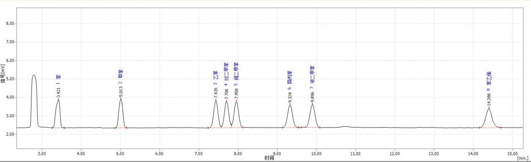The width and height of the screenshot is (531, 162).
Task: Click the 15.00 tick on the time axis
Action: pyautogui.click(x=512, y=154)
